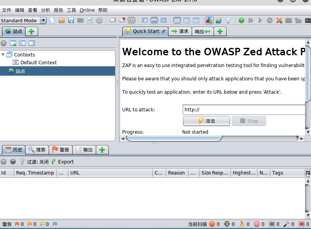Click the camera Snapshot Session icon
The height and width of the screenshot is (229, 311).
(x=80, y=20)
